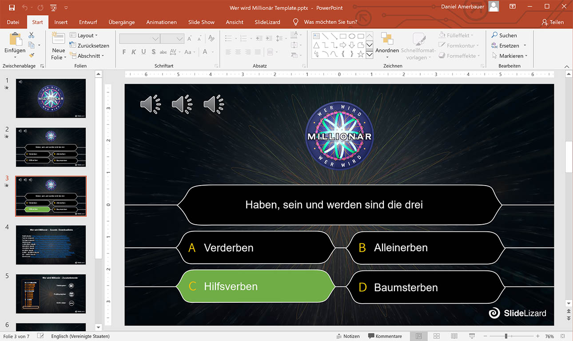Click the third speaker audio icon on slide
The width and height of the screenshot is (573, 341).
(214, 104)
